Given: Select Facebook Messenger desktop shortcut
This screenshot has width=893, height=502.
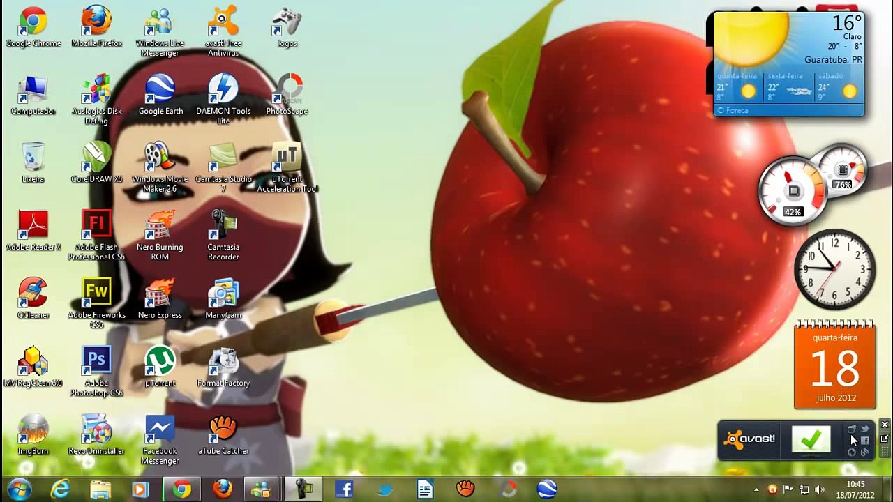Looking at the screenshot, I should click(x=160, y=440).
